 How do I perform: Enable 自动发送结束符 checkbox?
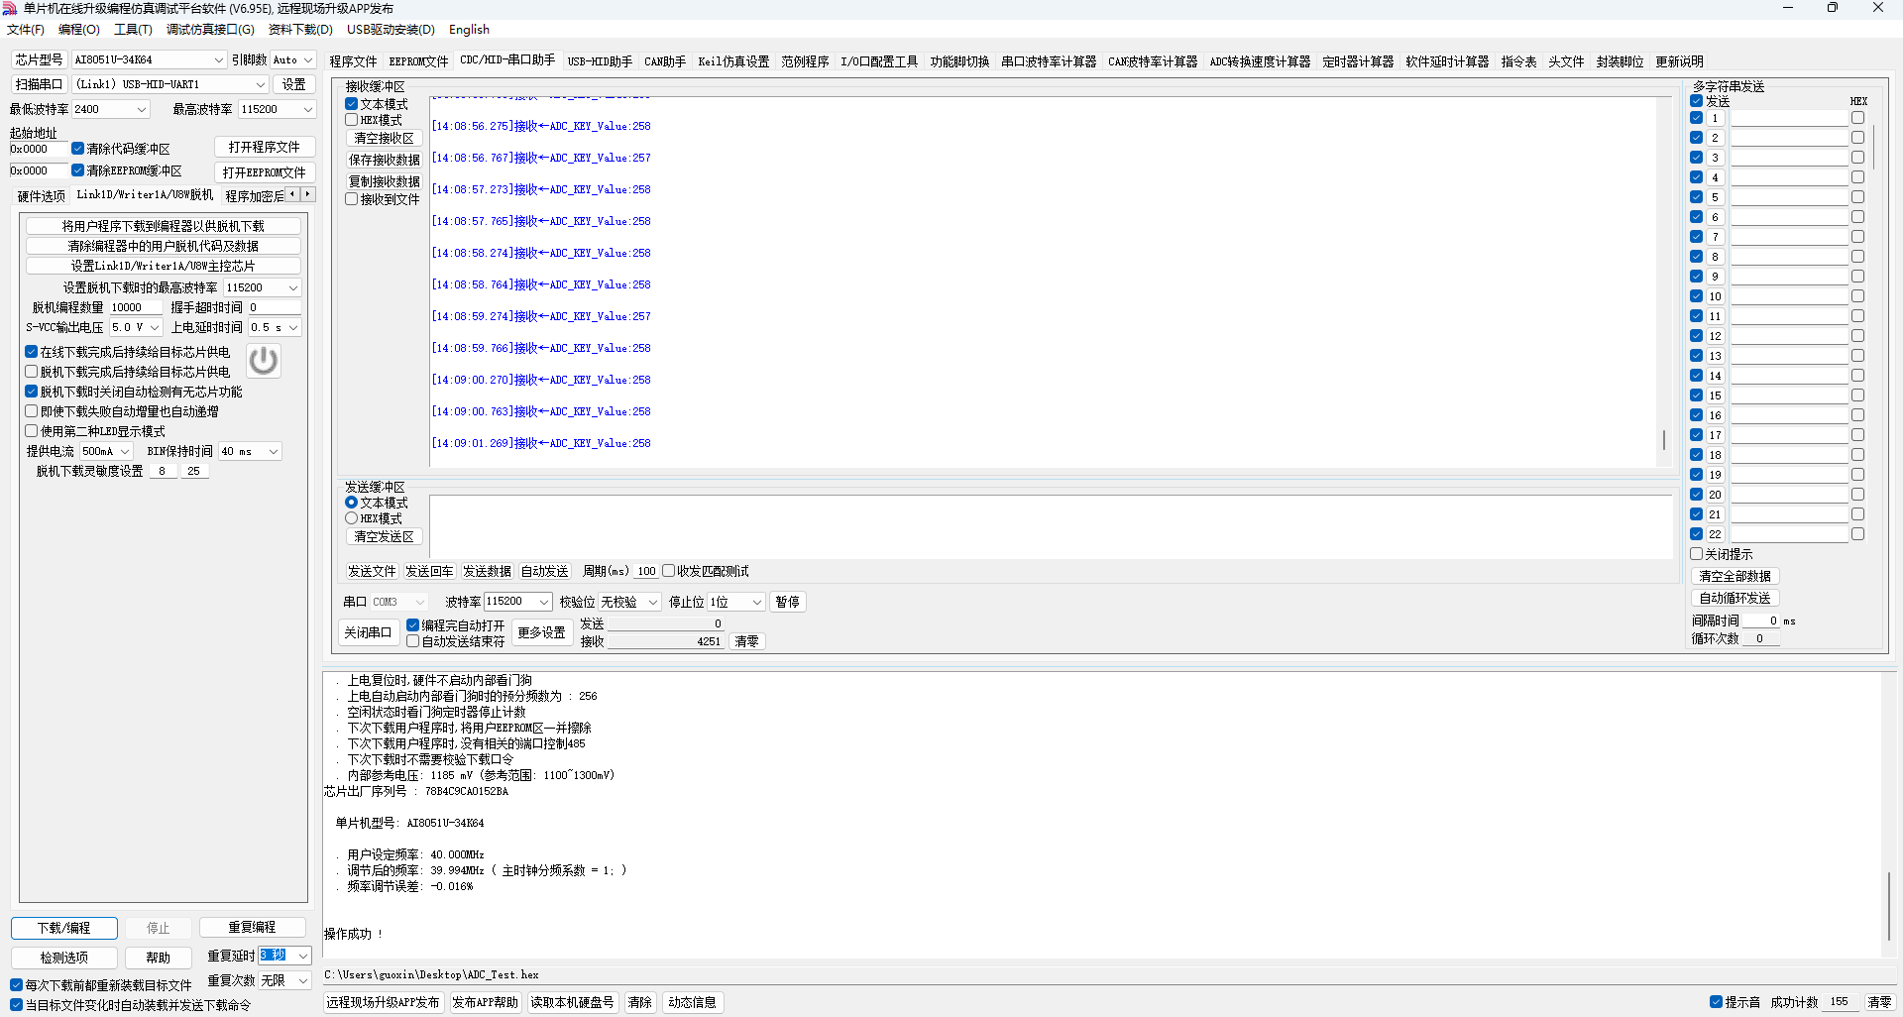click(x=412, y=641)
